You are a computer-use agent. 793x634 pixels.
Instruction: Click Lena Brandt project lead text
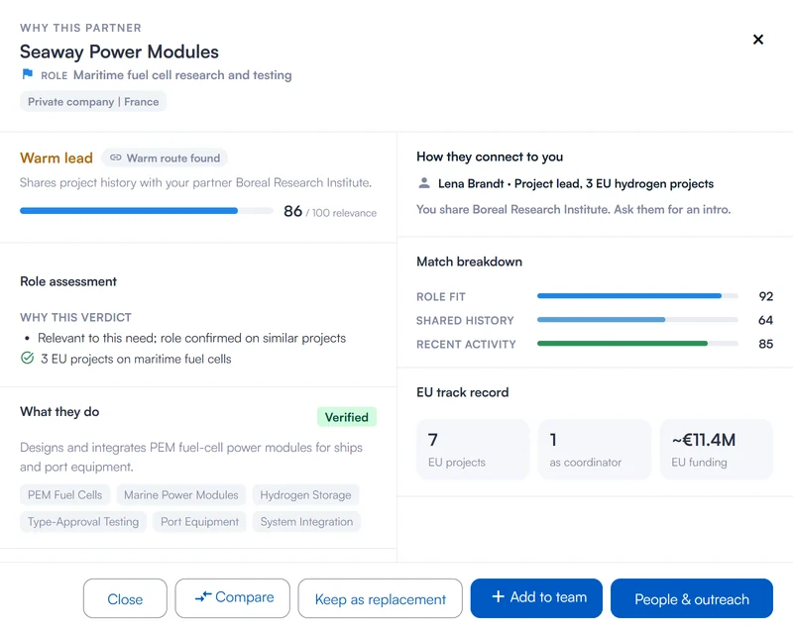[x=576, y=183]
